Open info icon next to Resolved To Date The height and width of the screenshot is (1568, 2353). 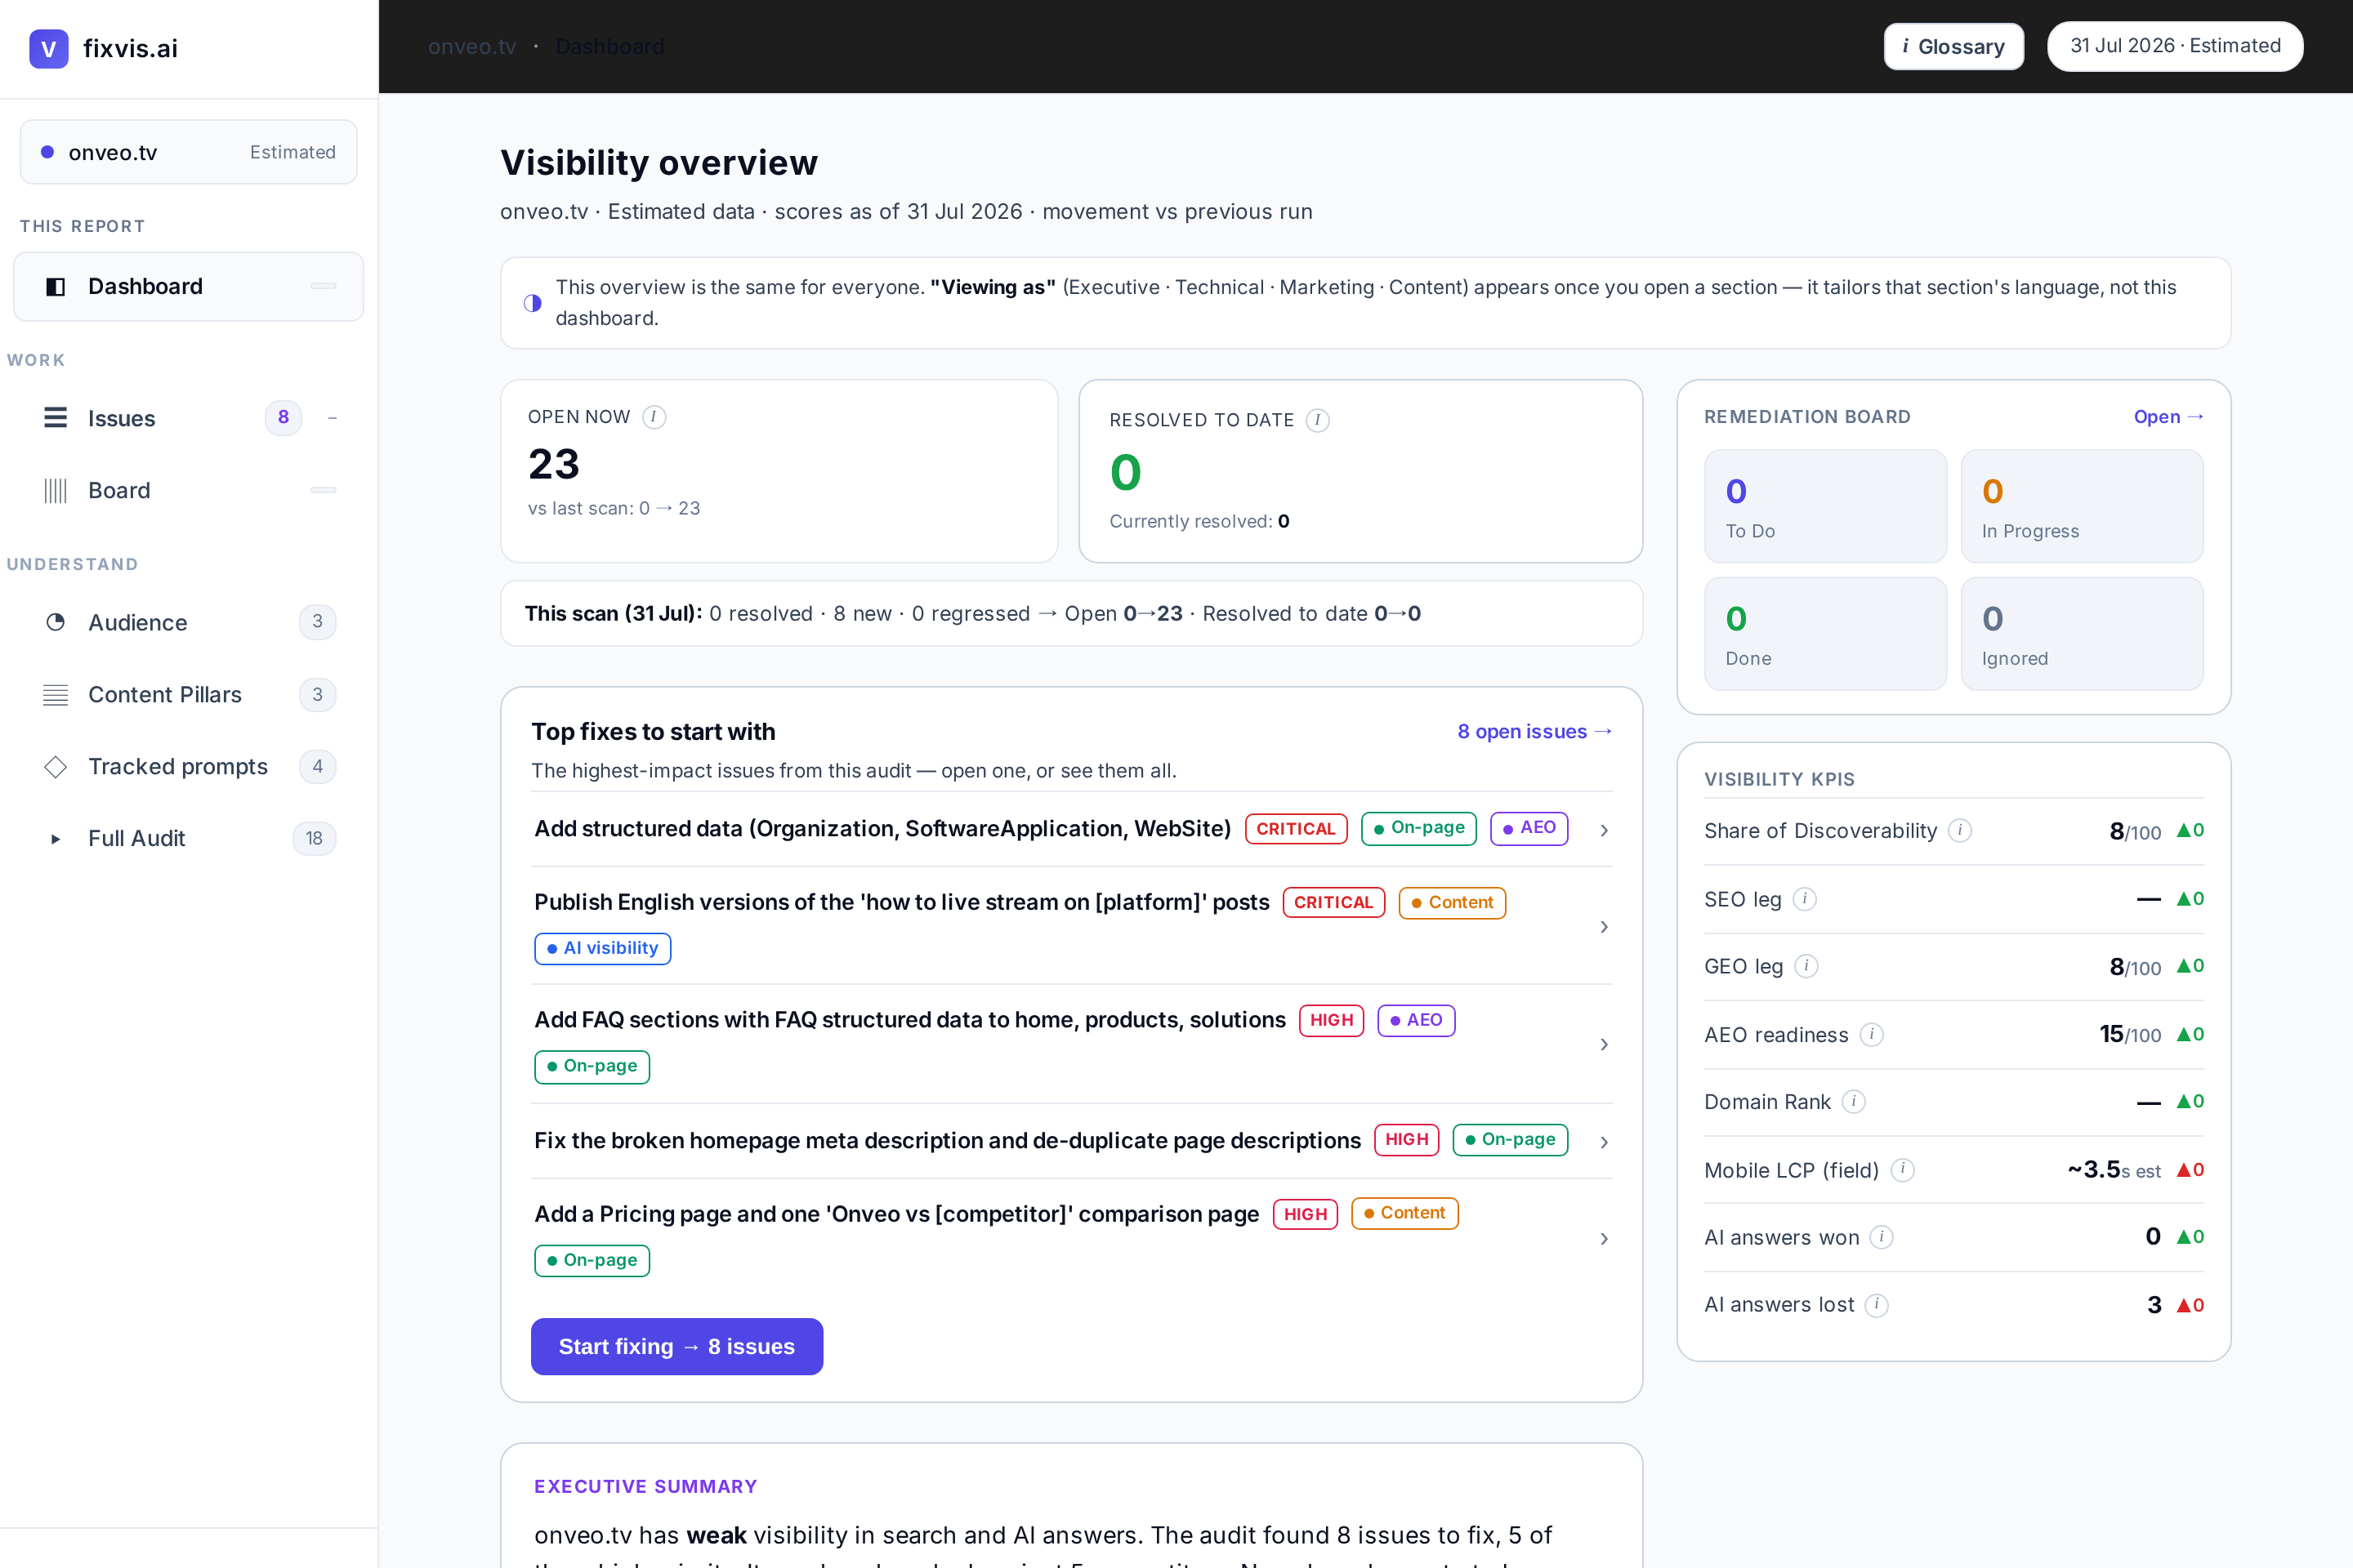coord(1318,420)
